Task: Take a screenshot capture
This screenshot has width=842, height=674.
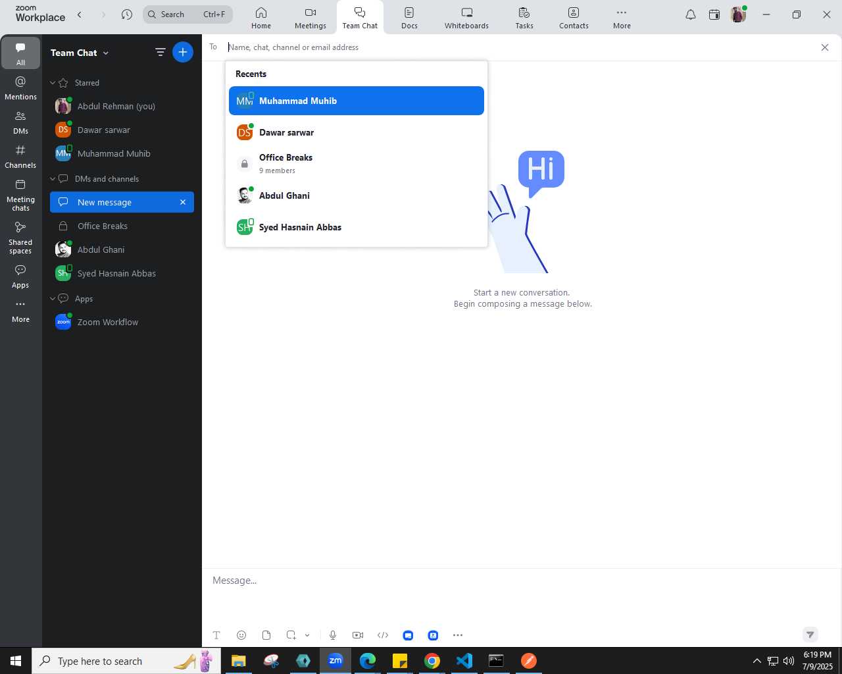Action: [291, 635]
